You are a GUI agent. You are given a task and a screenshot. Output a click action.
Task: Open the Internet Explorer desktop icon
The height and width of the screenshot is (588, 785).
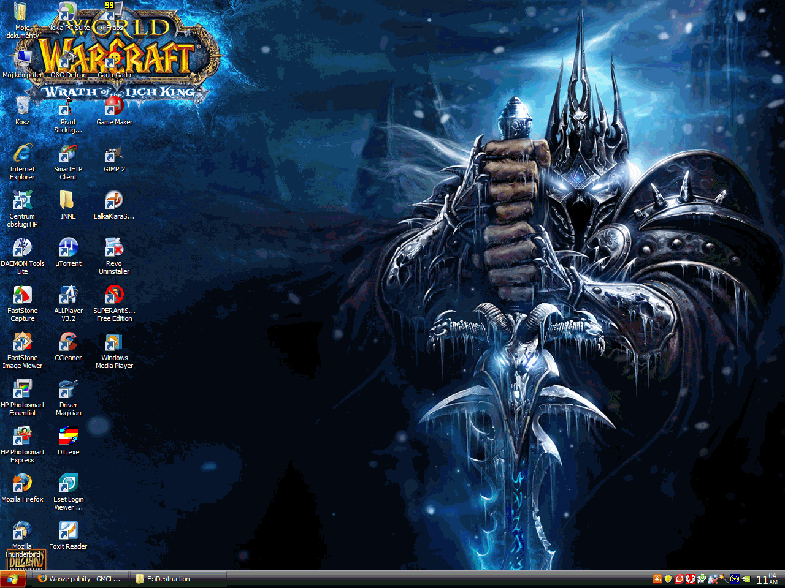[22, 154]
